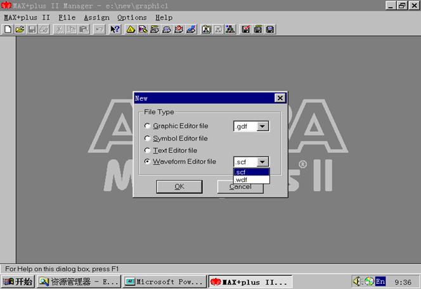Open a file with the folder icon
The image size is (421, 289).
20,29
